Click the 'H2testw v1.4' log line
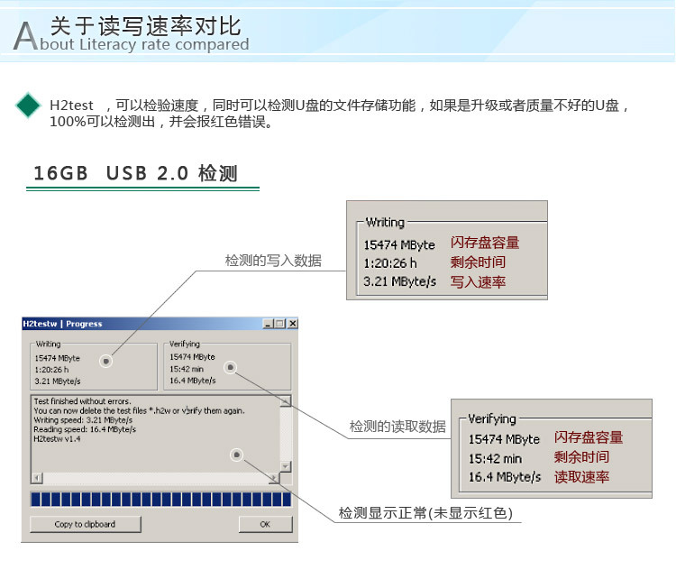The width and height of the screenshot is (676, 588). pyautogui.click(x=57, y=439)
